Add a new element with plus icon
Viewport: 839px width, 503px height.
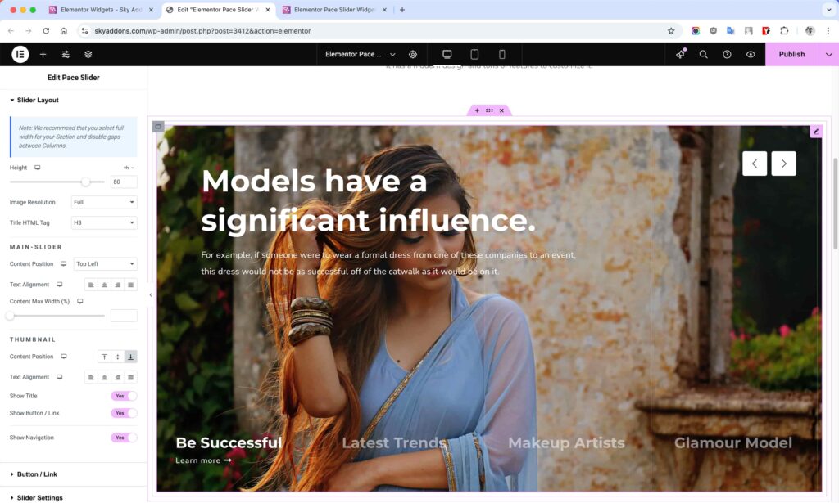click(43, 55)
